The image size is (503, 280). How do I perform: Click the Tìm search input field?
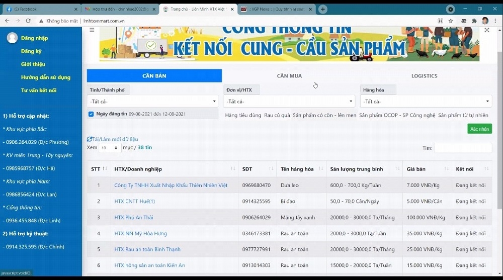[x=463, y=148]
